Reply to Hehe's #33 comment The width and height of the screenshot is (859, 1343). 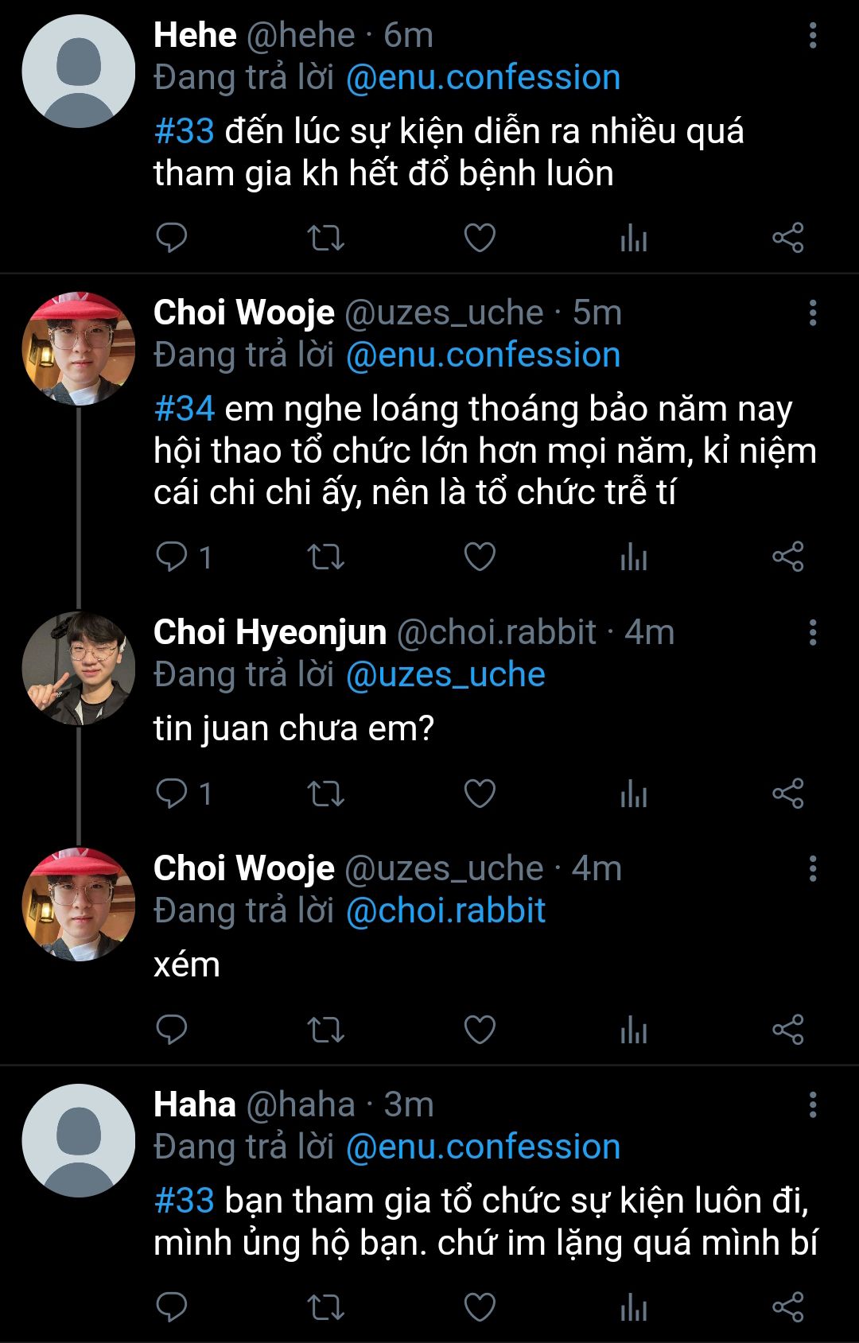click(x=171, y=238)
